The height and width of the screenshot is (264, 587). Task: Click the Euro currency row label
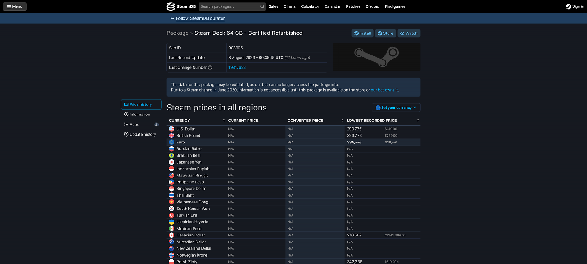coord(181,142)
